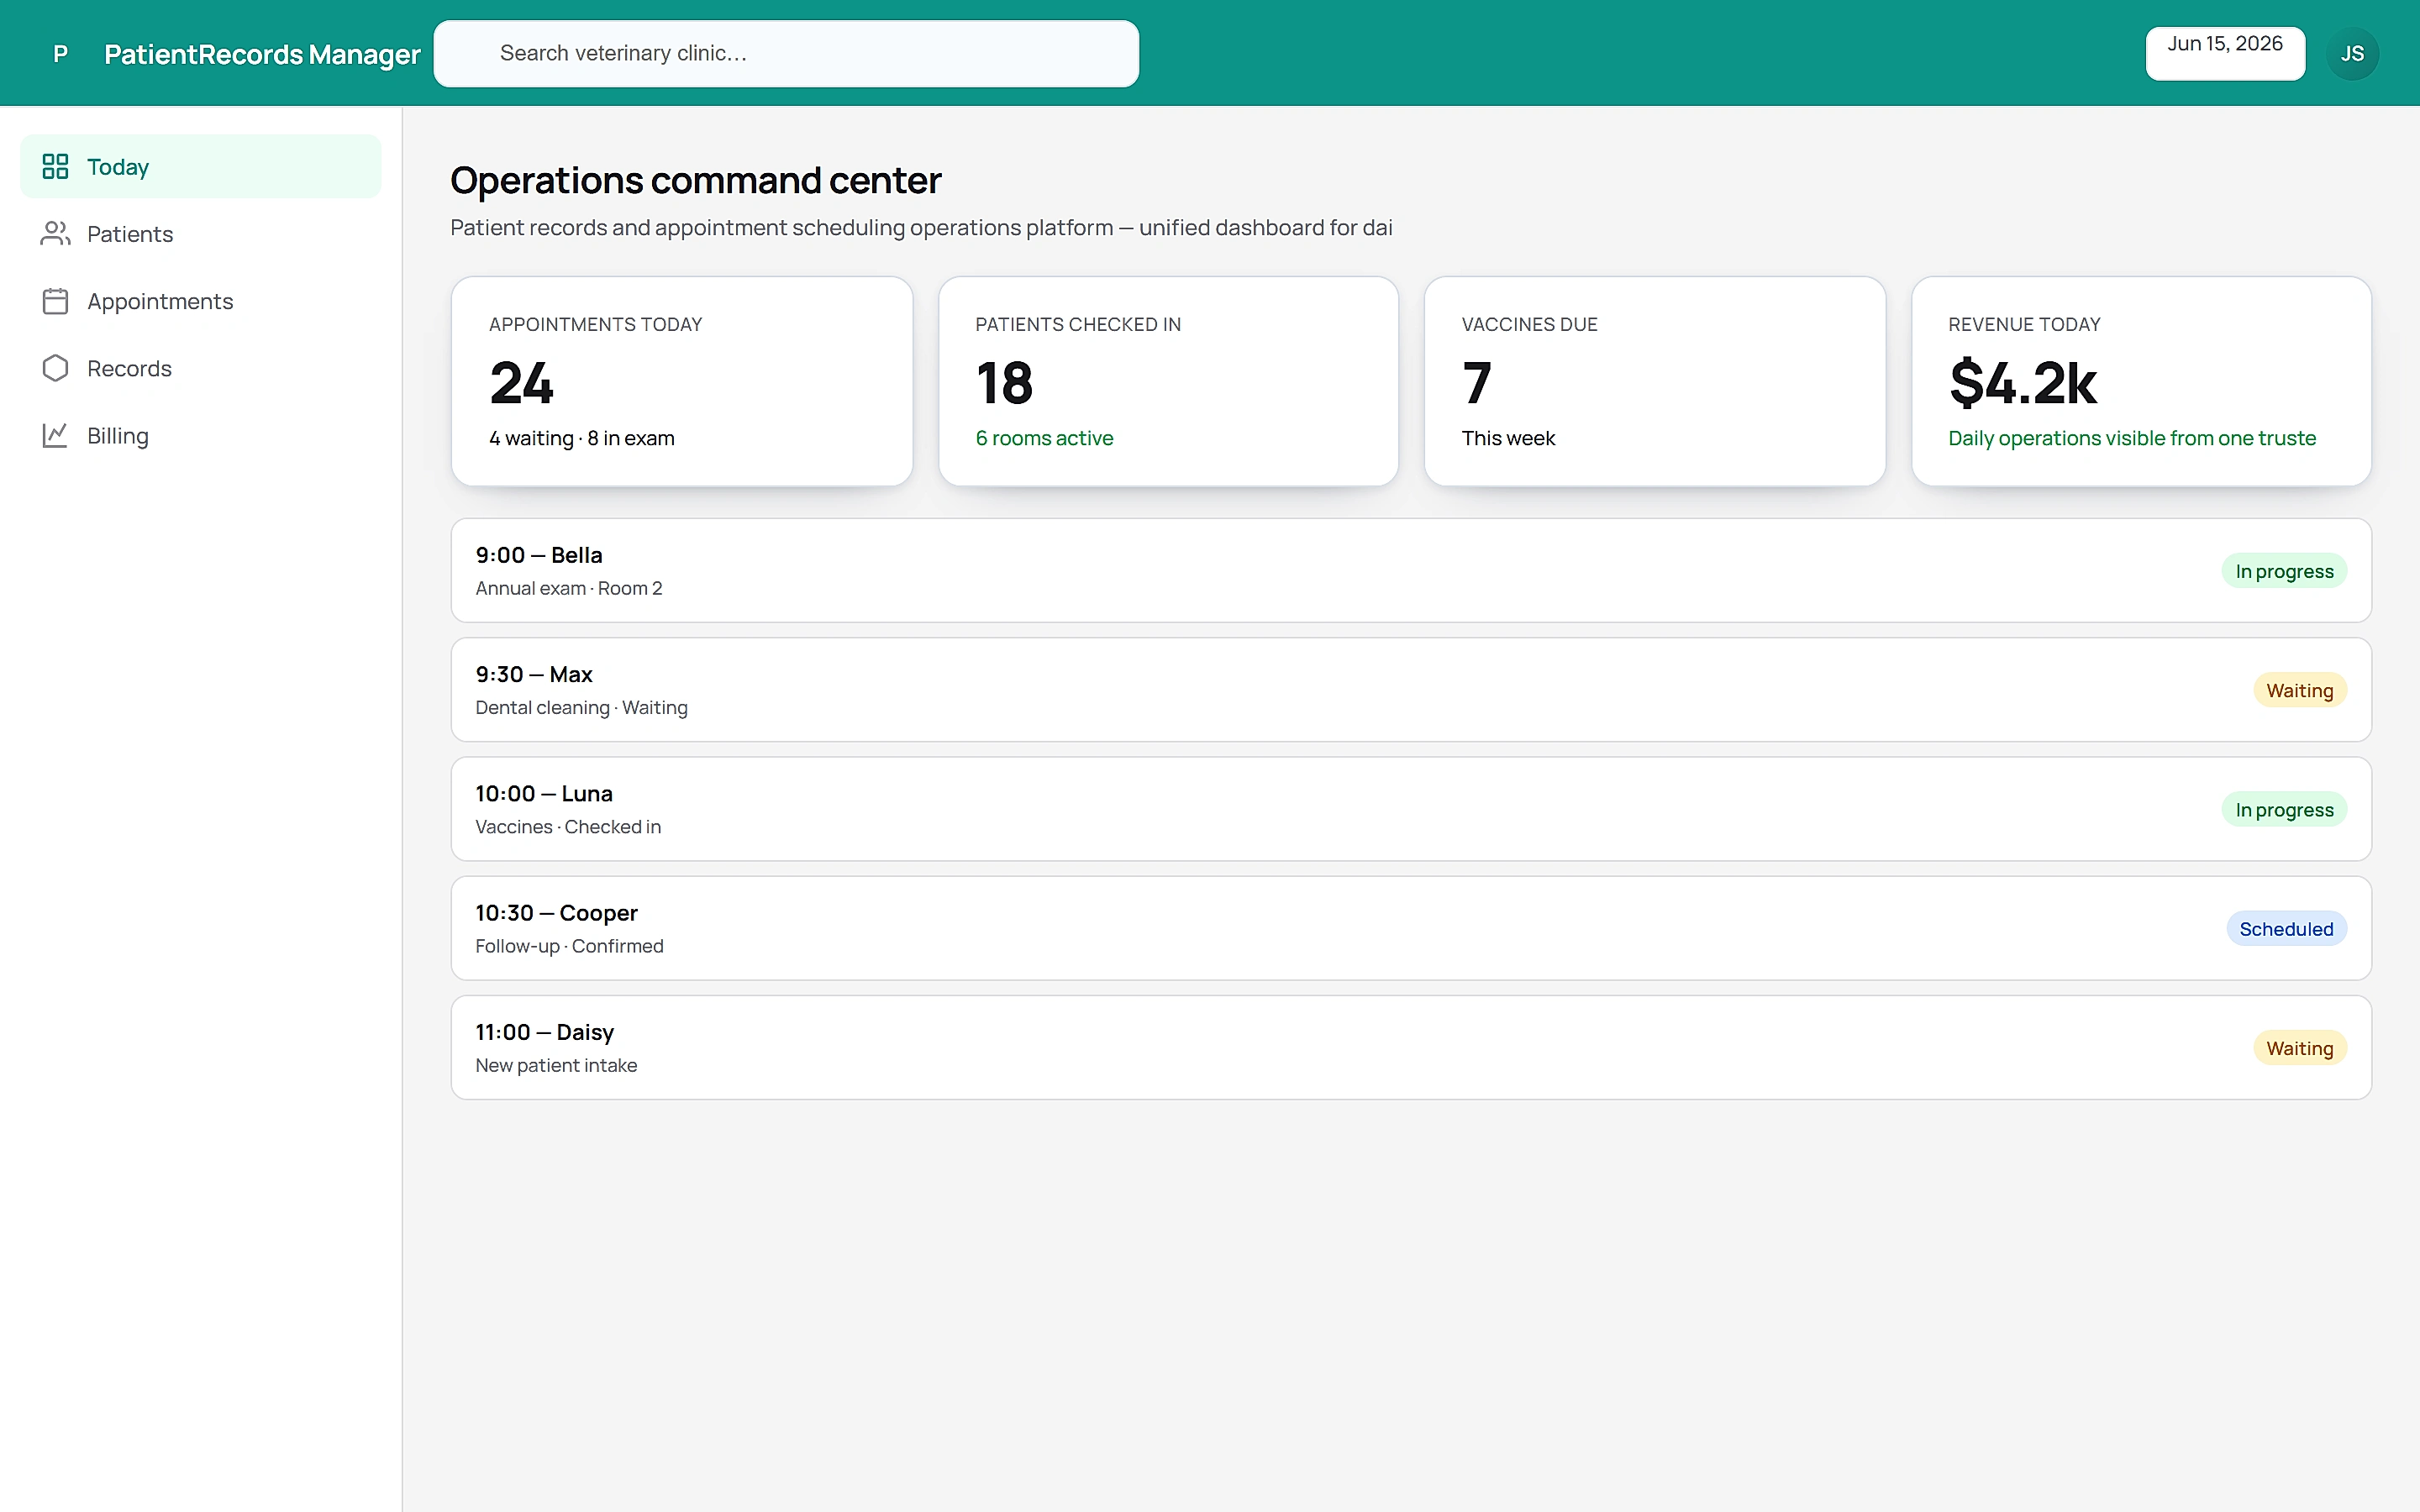The width and height of the screenshot is (2420, 1512).
Task: Open Appointments in sidebar
Action: click(x=201, y=301)
